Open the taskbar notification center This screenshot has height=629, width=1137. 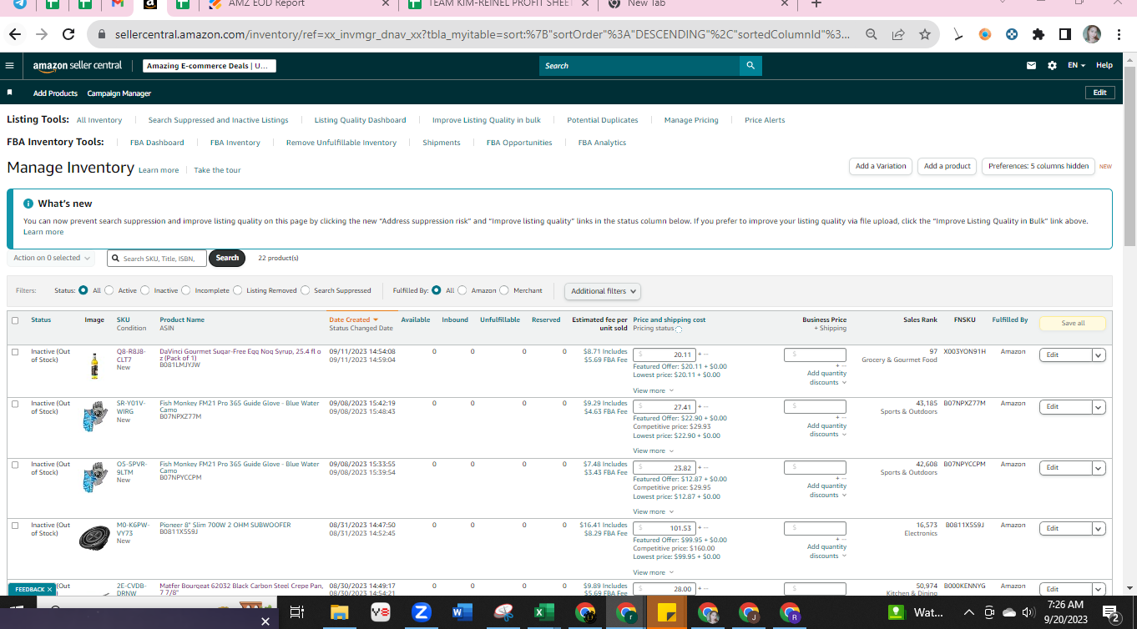(x=1111, y=614)
